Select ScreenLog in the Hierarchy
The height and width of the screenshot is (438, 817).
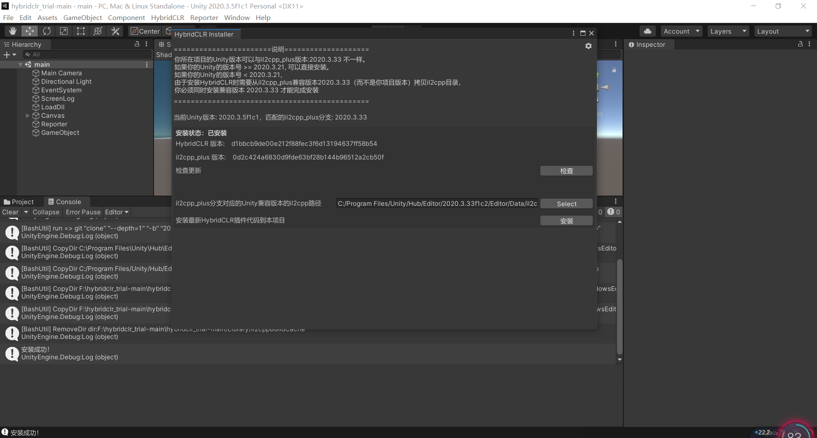[x=57, y=99]
